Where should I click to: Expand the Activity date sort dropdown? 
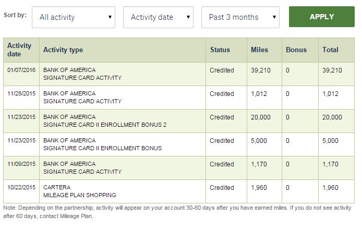pos(158,17)
